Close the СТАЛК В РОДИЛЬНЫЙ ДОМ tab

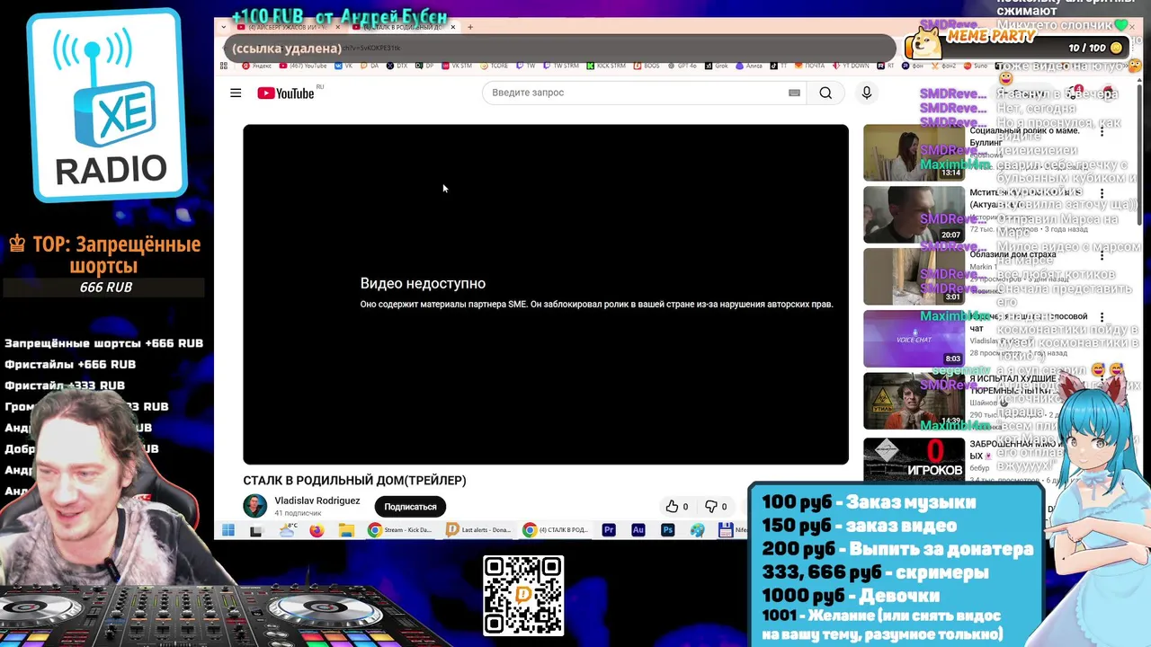453,27
